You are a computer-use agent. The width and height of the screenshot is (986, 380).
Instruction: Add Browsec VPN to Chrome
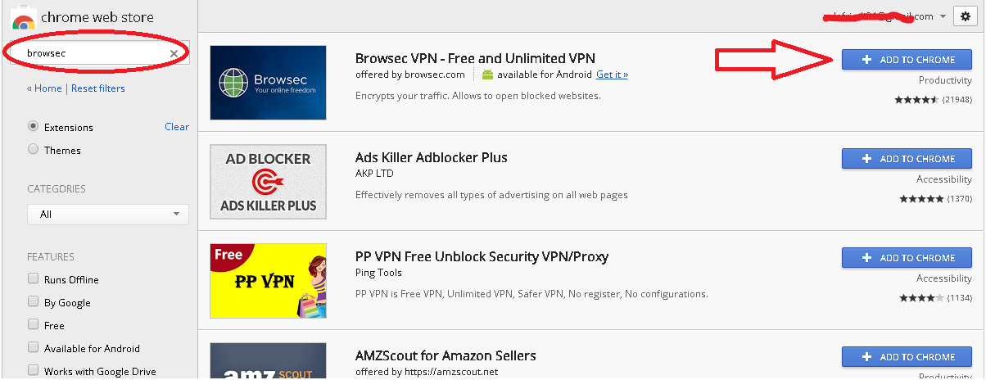[x=907, y=60]
